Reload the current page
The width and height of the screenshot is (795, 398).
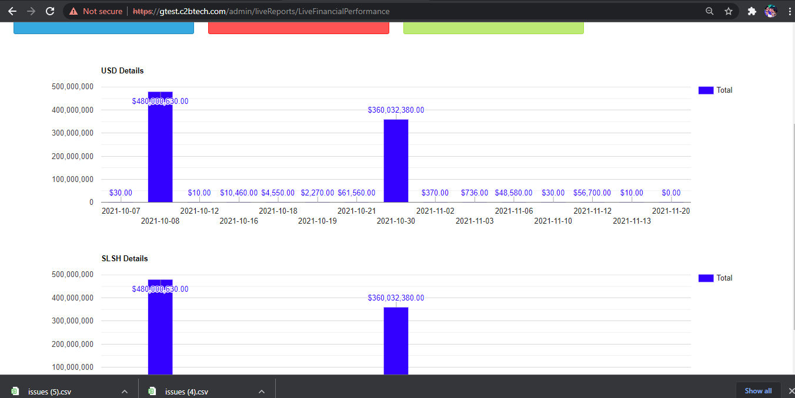pos(50,11)
